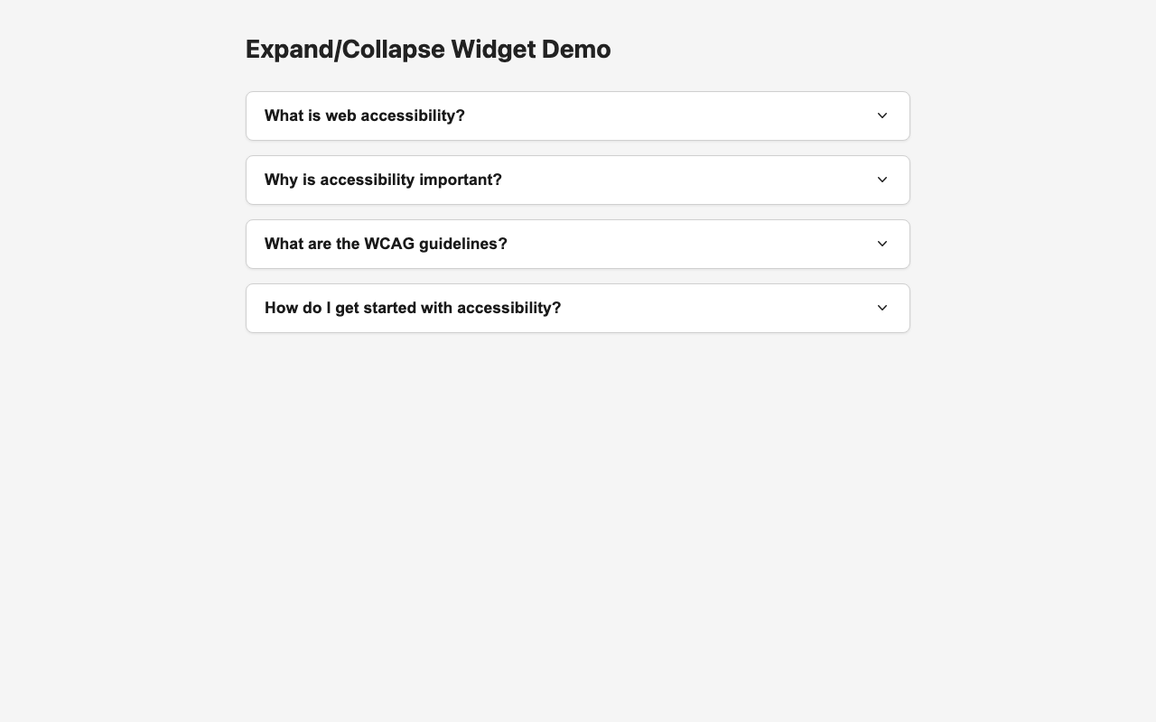Click the chevron on 'What are the WCAG guidelines?'
The width and height of the screenshot is (1156, 722).
pos(881,244)
